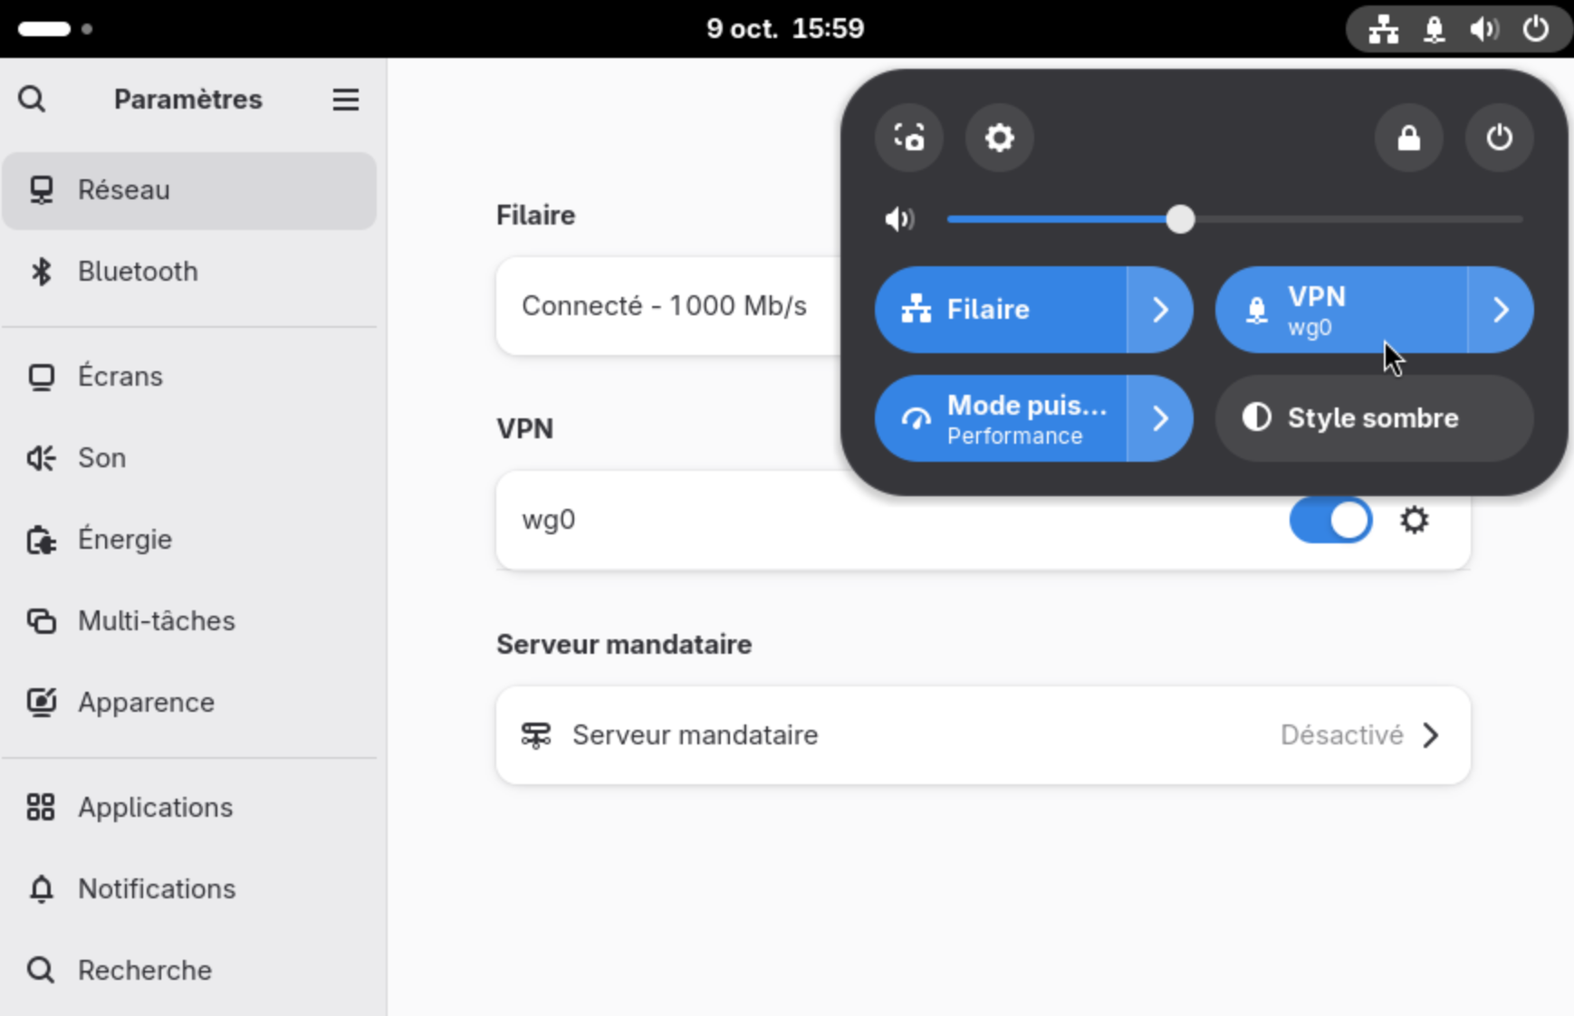
Task: Open the Serveur mandataire proxy row
Action: coord(983,735)
